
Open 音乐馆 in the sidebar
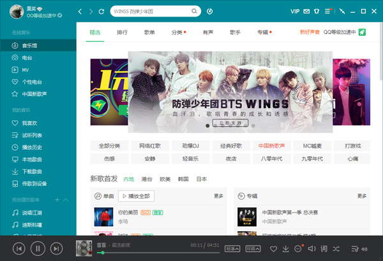tap(38, 45)
